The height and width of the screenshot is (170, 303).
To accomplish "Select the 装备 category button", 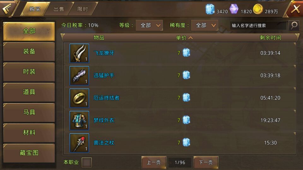I will pyautogui.click(x=29, y=51).
